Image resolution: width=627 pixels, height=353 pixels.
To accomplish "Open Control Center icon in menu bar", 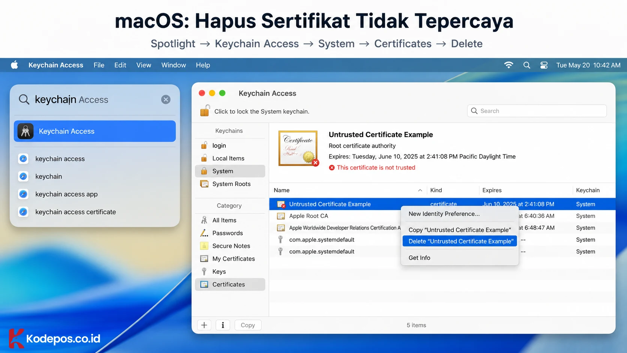I will click(544, 65).
